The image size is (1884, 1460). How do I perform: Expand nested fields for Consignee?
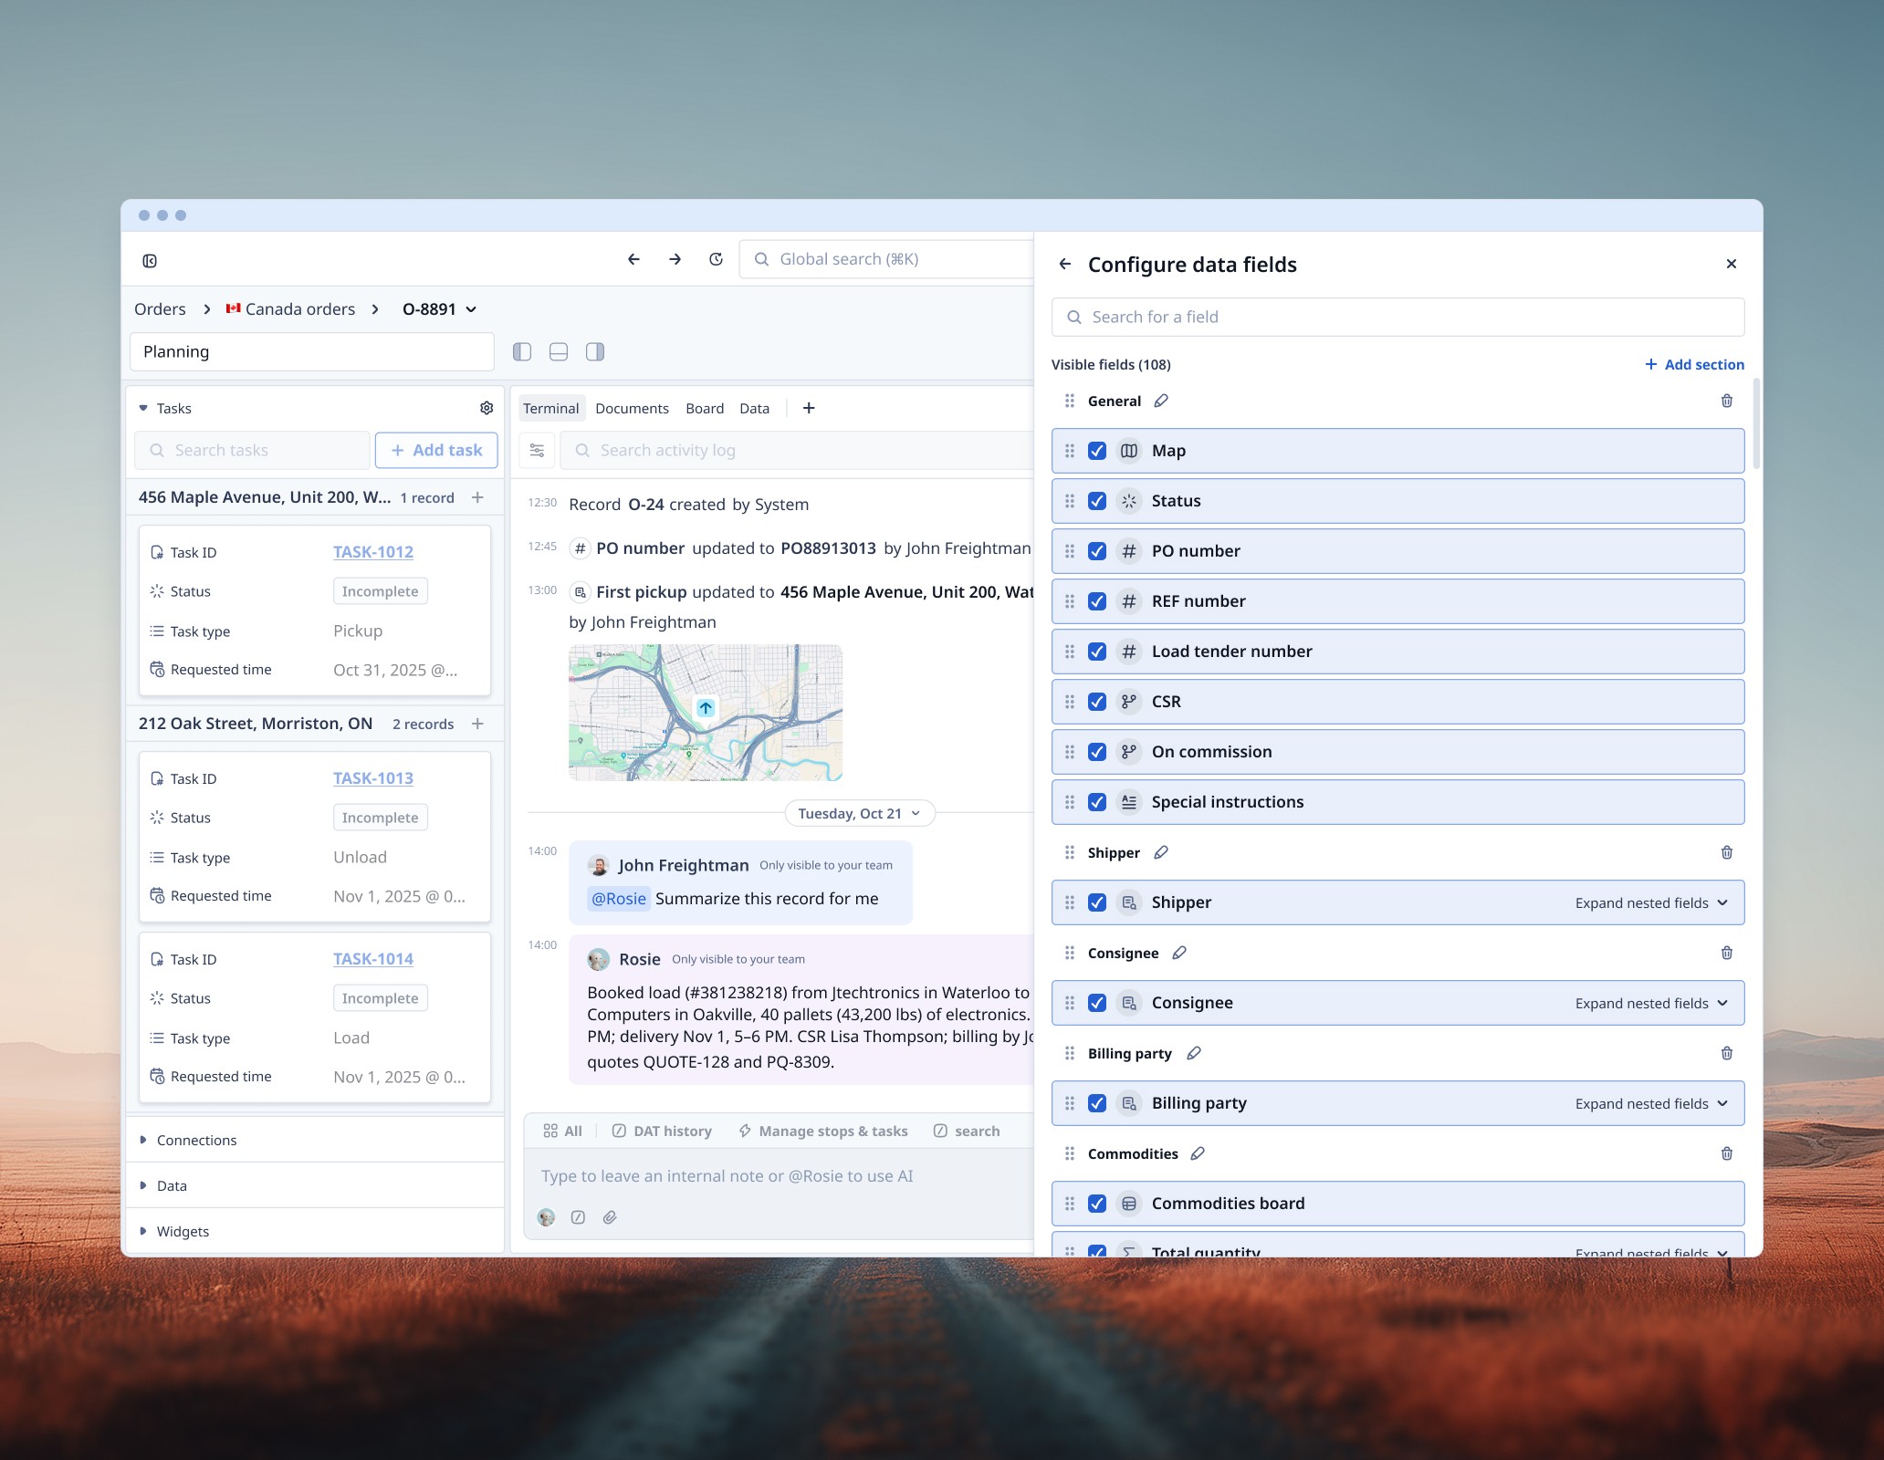click(x=1650, y=1003)
